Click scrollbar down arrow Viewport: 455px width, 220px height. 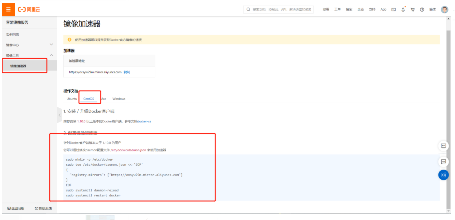coord(448,211)
